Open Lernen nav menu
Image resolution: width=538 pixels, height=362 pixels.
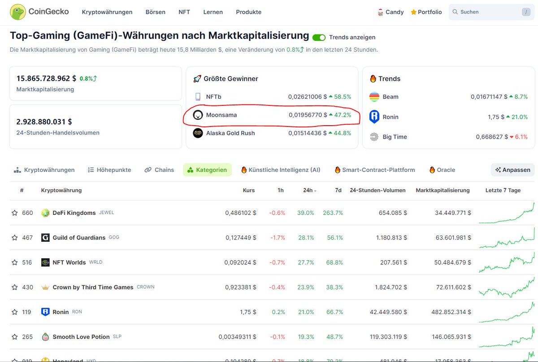click(213, 12)
